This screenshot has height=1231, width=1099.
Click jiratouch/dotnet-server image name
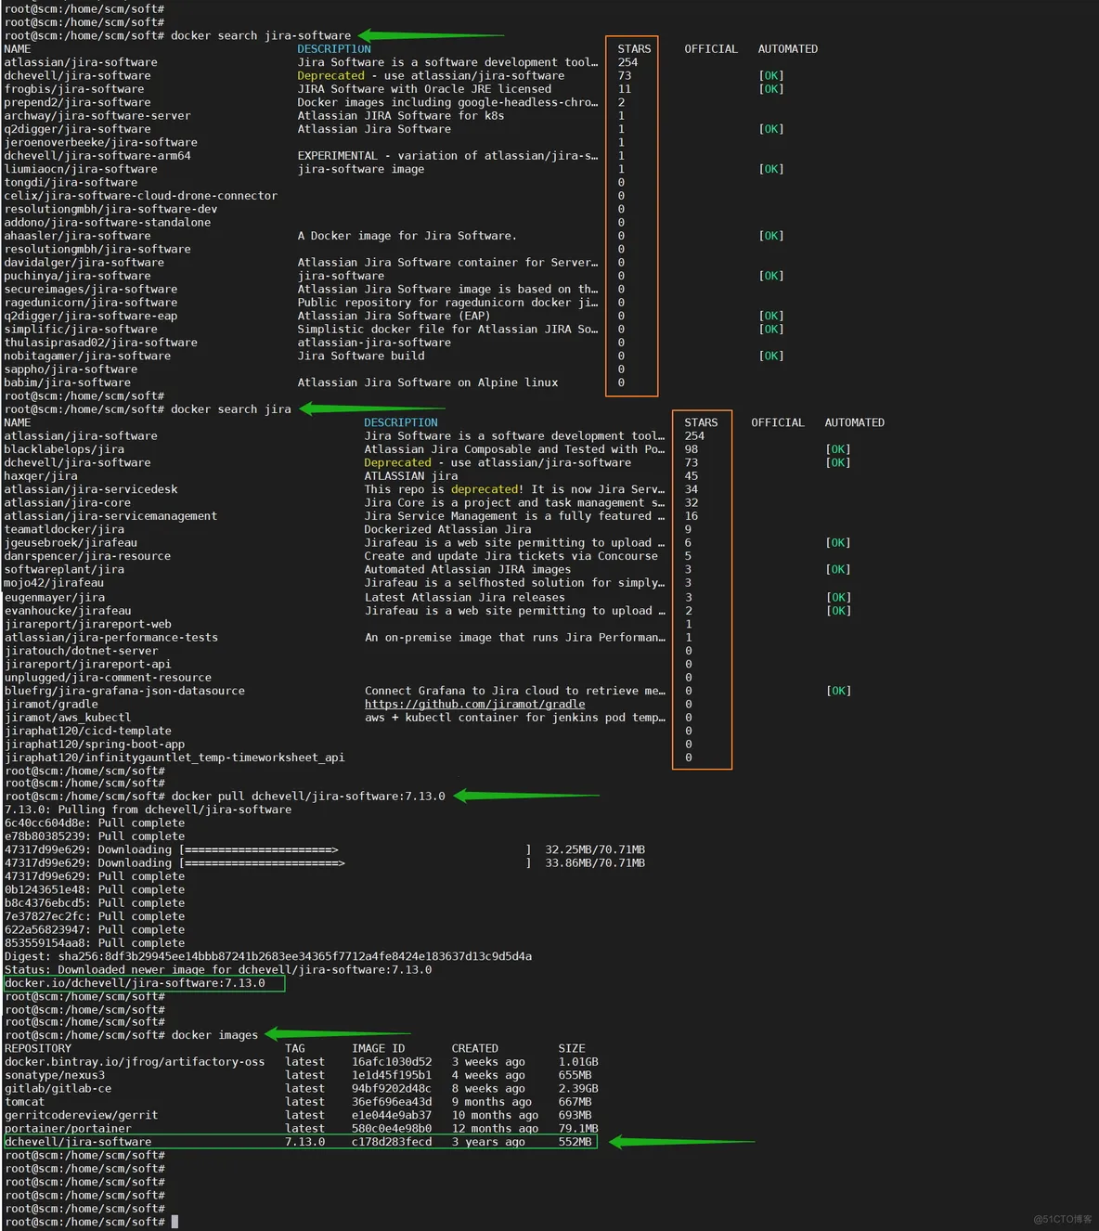coord(81,651)
